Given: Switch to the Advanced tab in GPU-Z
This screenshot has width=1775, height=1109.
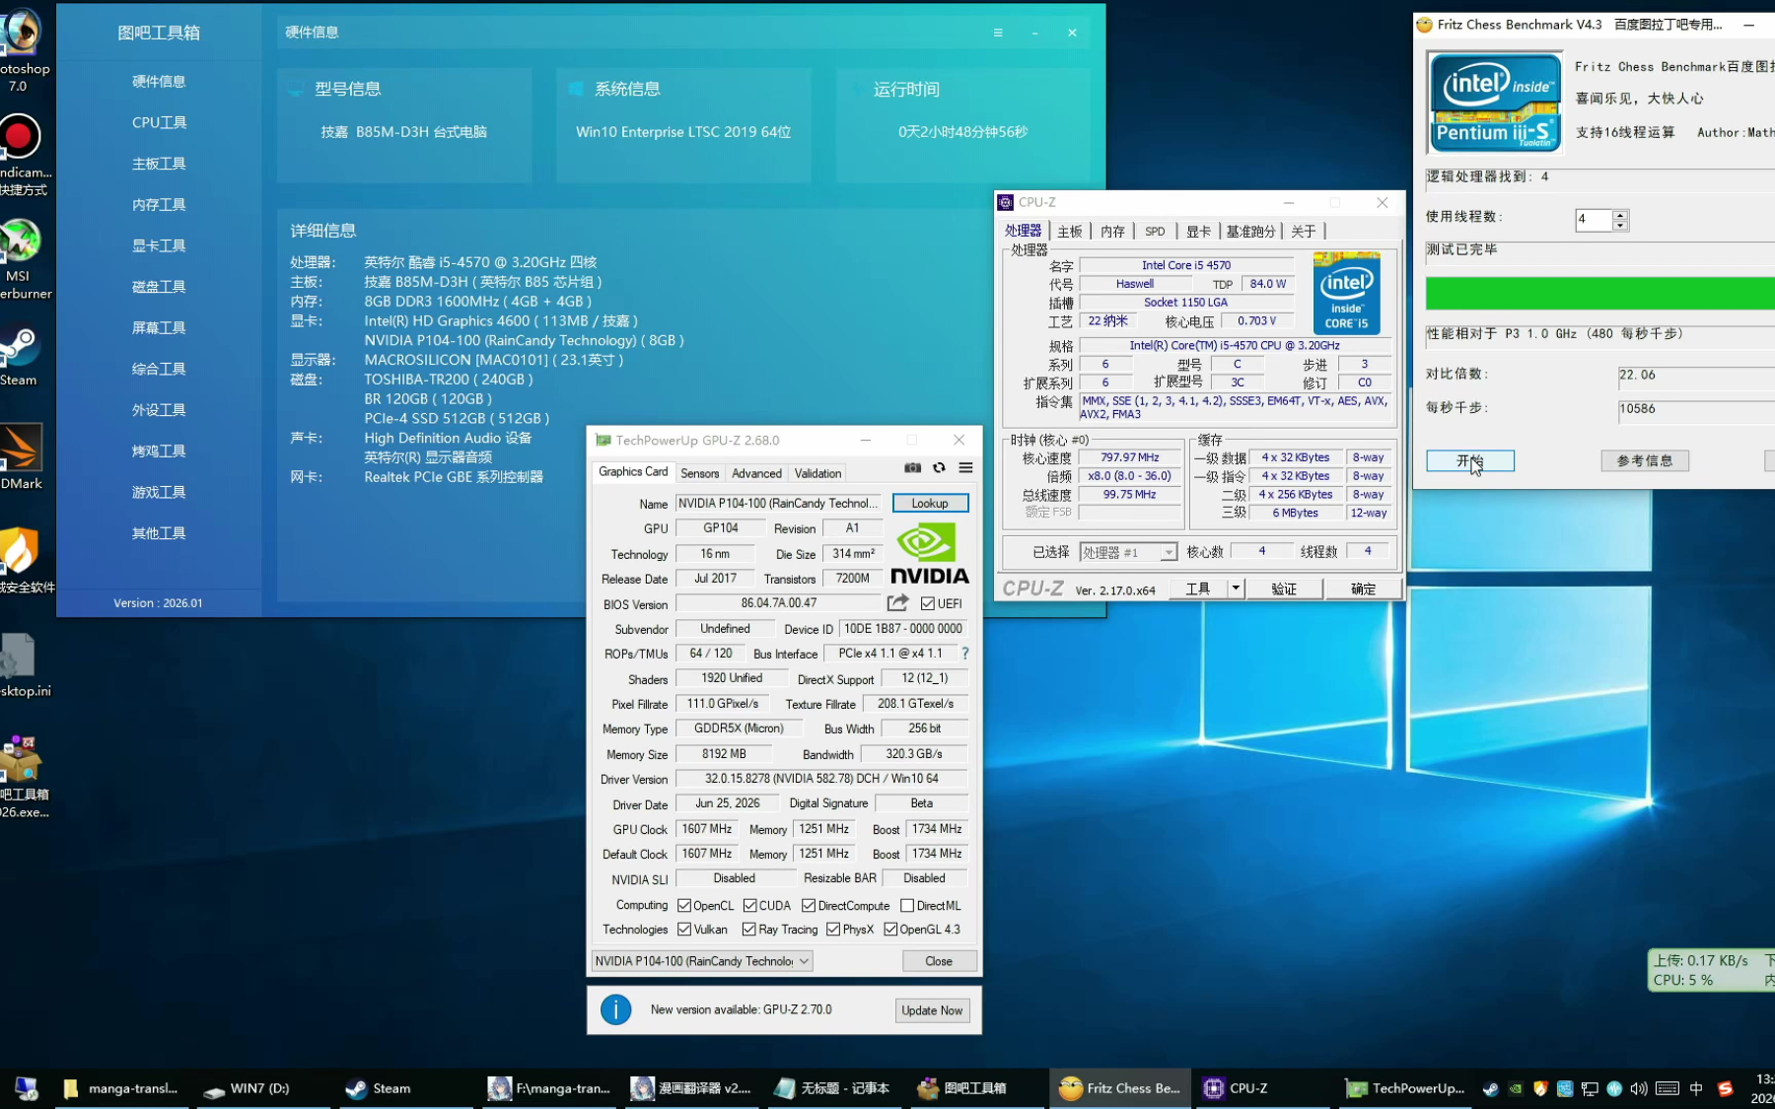Looking at the screenshot, I should 756,473.
